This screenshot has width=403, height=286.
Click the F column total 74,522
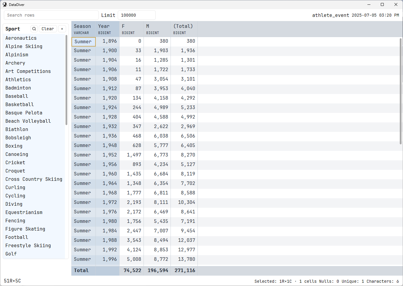click(x=132, y=271)
